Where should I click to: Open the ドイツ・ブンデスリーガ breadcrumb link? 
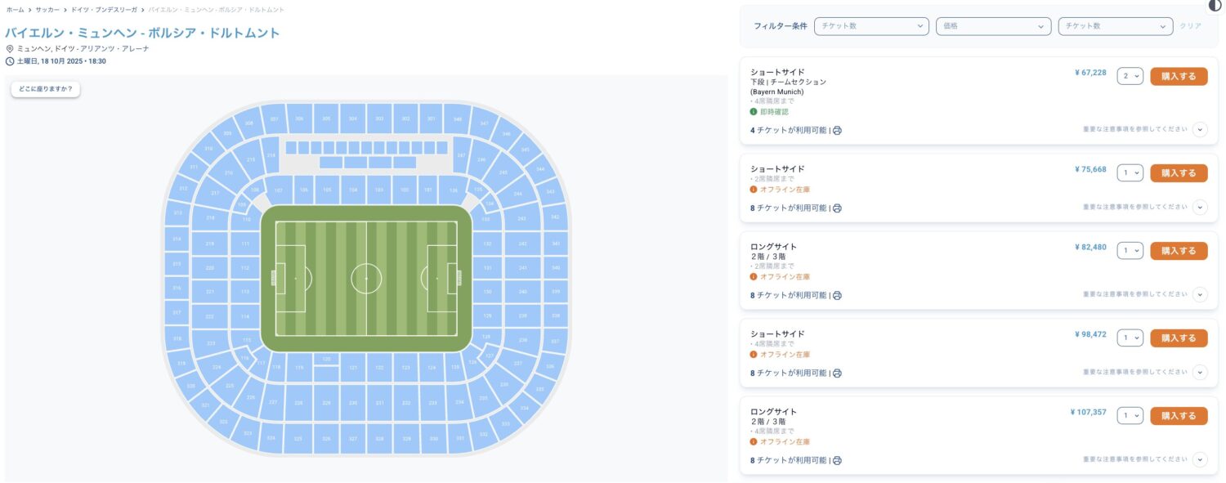104,10
